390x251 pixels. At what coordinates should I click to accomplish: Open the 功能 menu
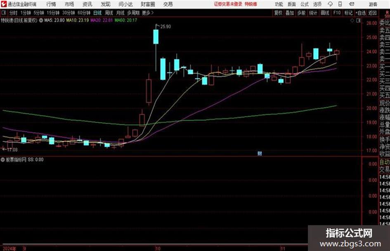(279, 4)
